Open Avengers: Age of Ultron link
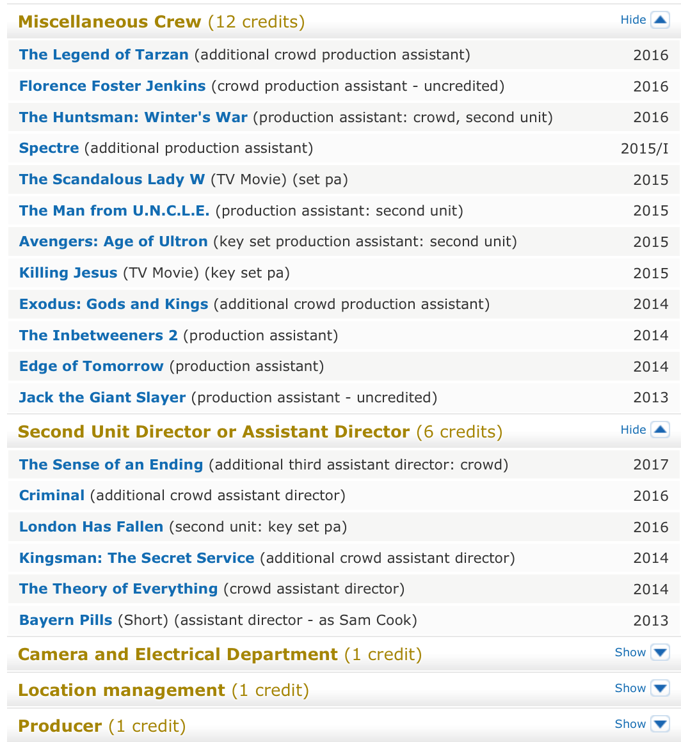681x742 pixels. click(113, 241)
